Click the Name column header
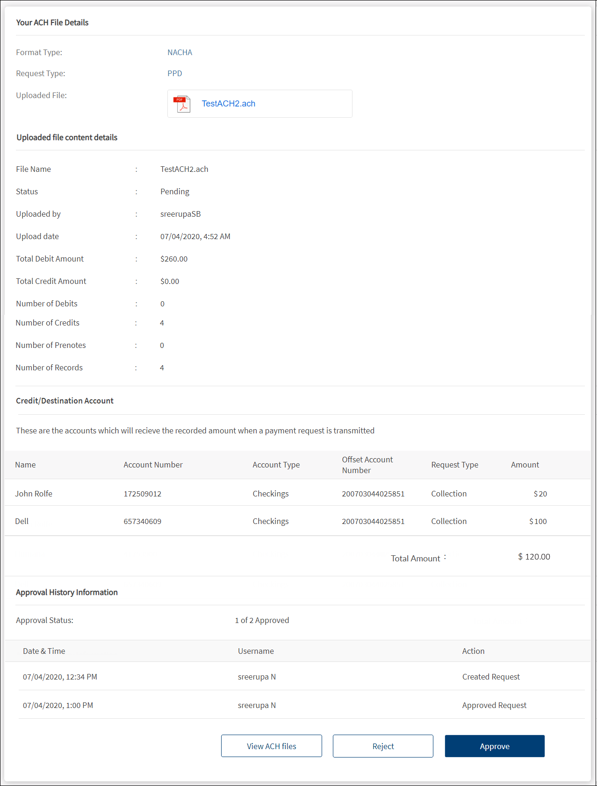Screen dimensions: 597x786 coord(25,465)
